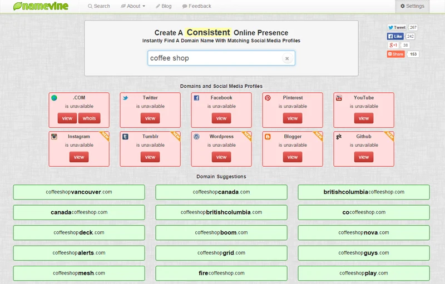View the Github profile
Viewport: 445px width, 284px height.
click(x=364, y=157)
